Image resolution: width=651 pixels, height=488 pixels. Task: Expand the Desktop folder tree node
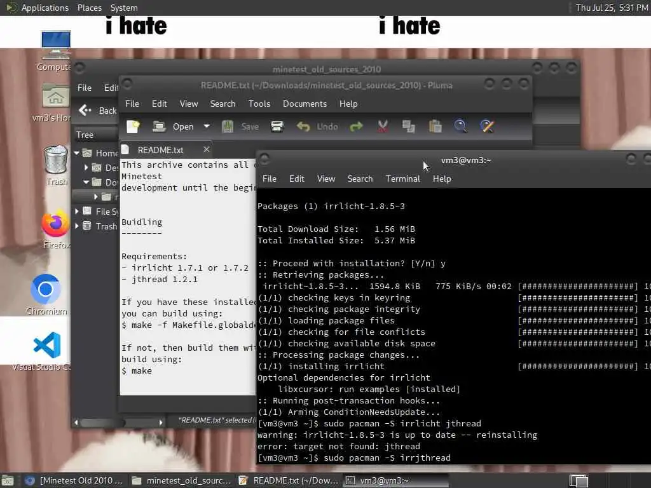[86, 168]
